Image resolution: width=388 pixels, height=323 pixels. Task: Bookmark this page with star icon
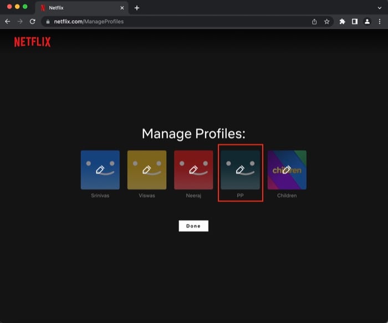(x=327, y=22)
